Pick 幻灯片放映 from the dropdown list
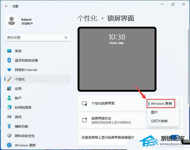The width and height of the screenshot is (190, 150). point(159,121)
